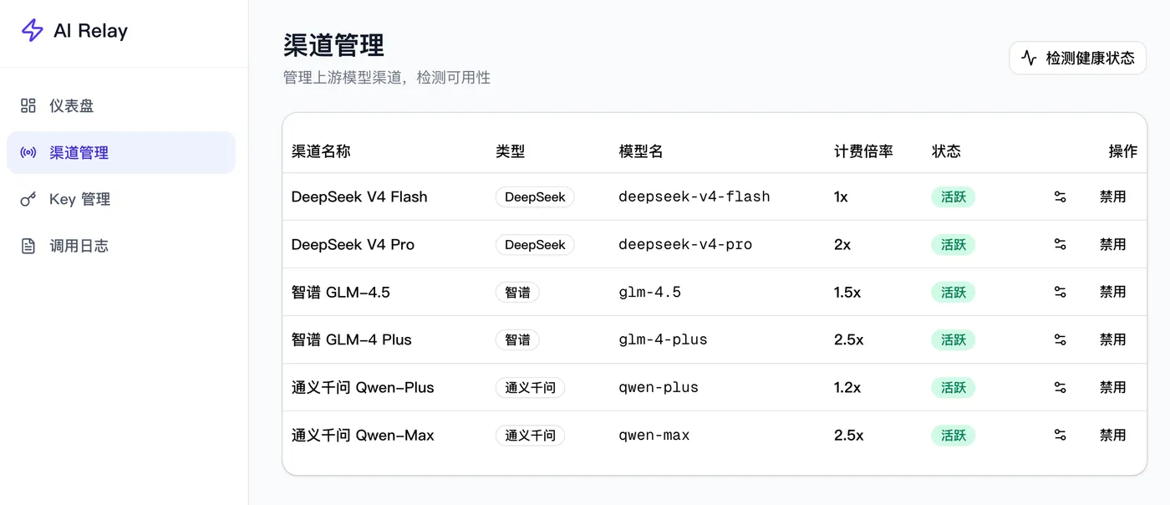Click the 智谱 GLM-4 Plus channel name

(x=352, y=339)
